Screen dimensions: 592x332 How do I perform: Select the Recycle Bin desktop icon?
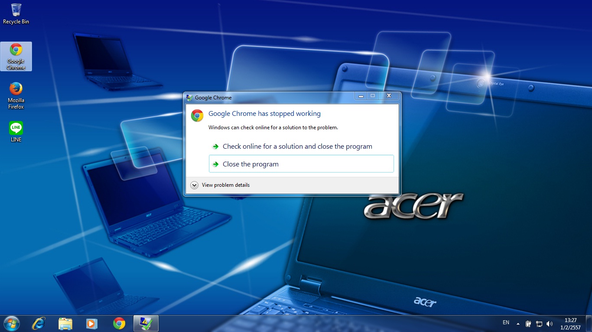click(16, 14)
